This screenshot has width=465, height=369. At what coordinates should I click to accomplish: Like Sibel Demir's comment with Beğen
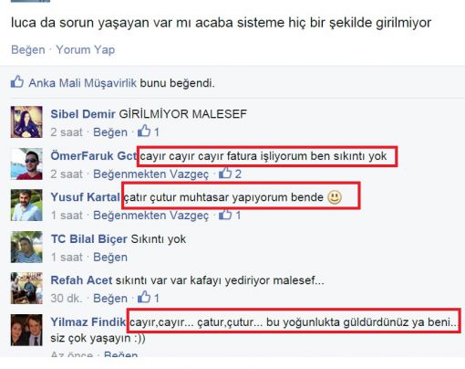tap(110, 132)
